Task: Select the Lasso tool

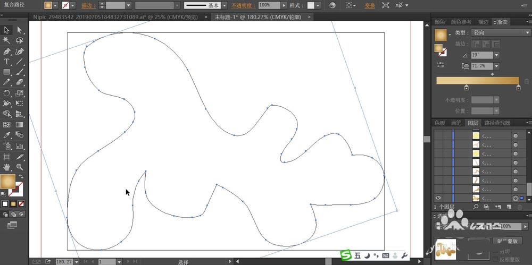Action: 19,40
